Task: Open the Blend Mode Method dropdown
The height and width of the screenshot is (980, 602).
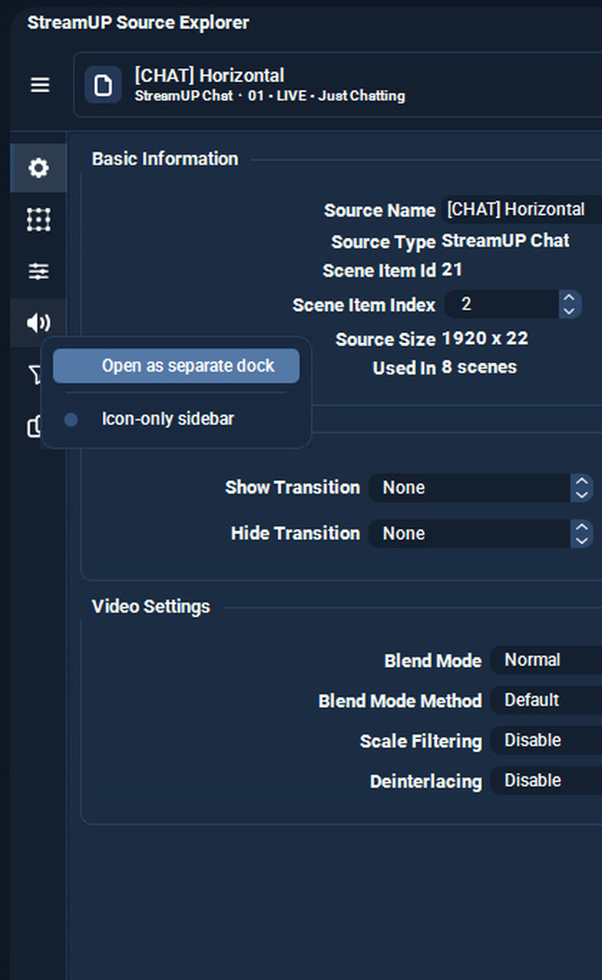Action: tap(546, 700)
